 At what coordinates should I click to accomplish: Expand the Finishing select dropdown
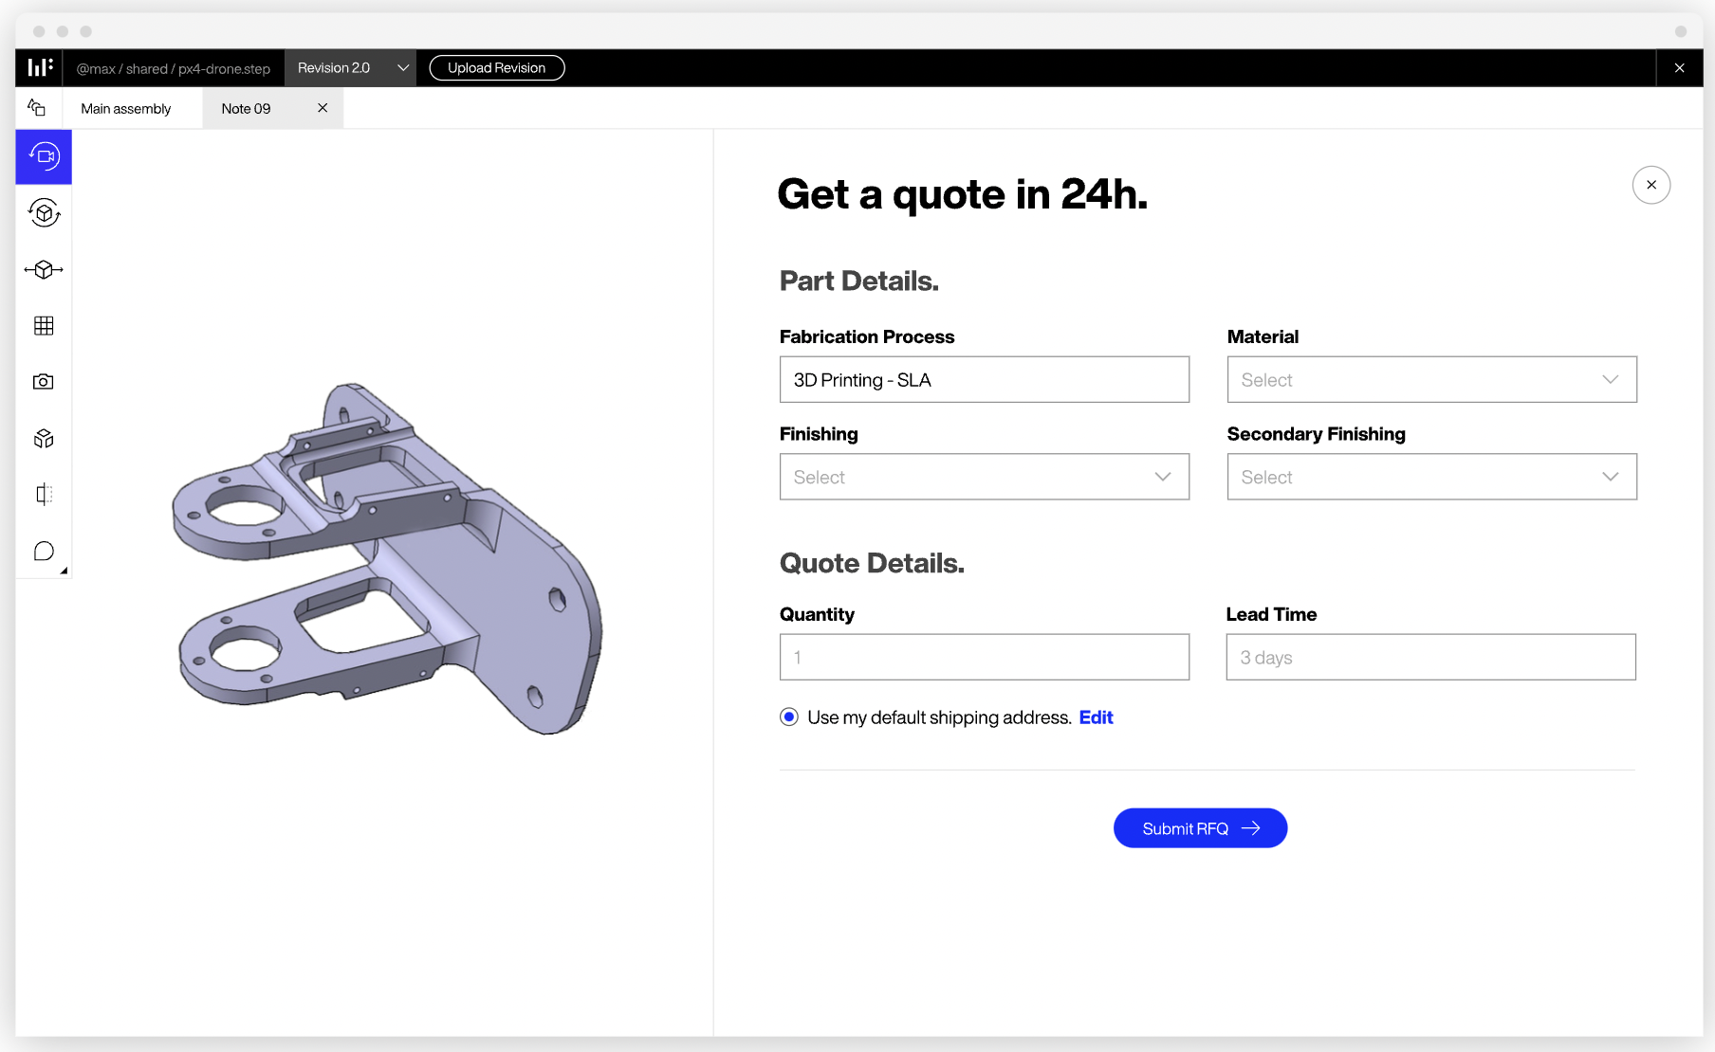[x=984, y=477]
